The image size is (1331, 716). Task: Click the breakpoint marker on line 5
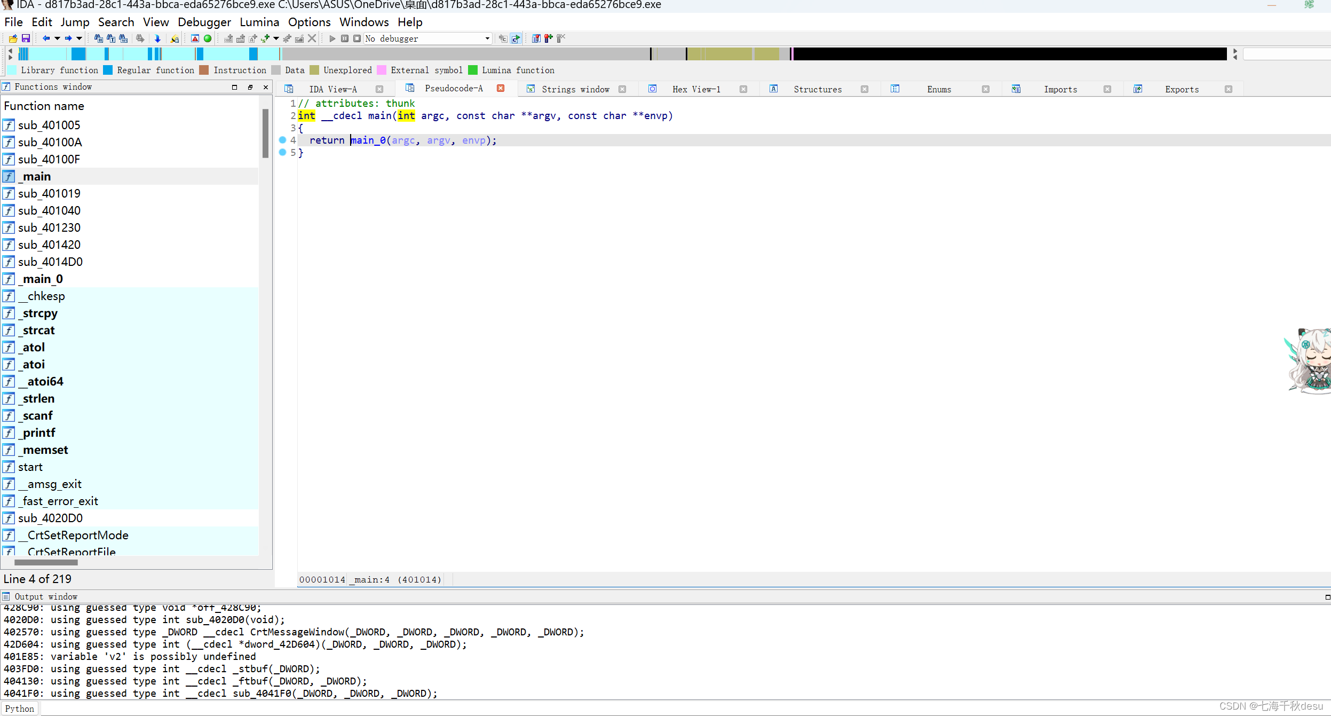(x=282, y=152)
